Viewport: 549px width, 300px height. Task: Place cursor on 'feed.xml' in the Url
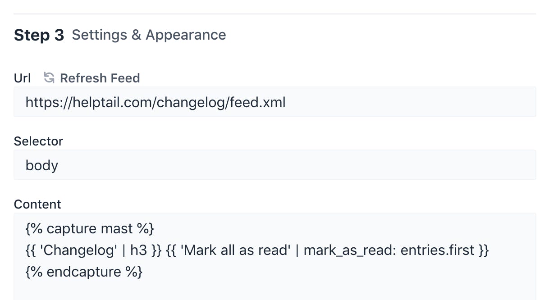(x=257, y=102)
